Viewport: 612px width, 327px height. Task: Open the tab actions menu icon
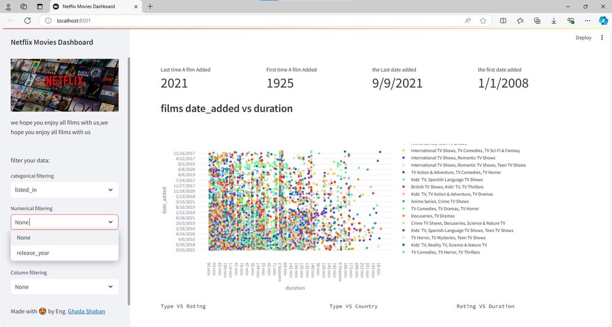39,7
